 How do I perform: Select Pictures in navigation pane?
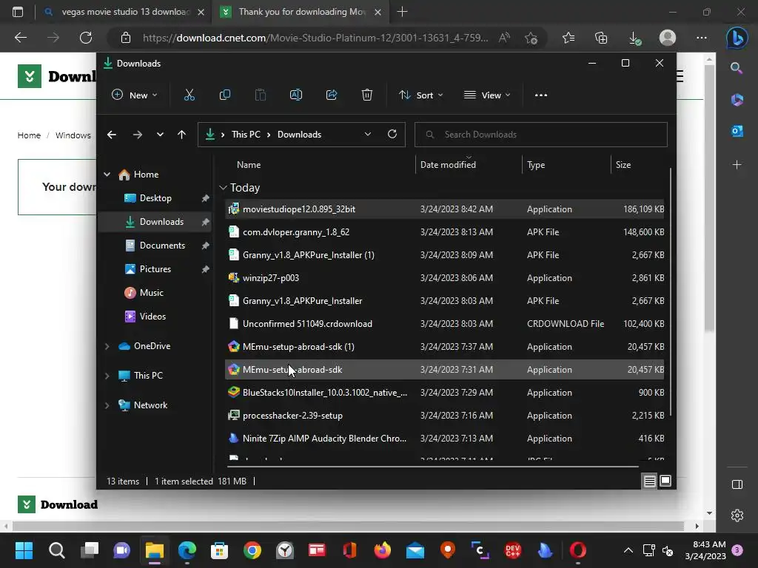point(155,269)
